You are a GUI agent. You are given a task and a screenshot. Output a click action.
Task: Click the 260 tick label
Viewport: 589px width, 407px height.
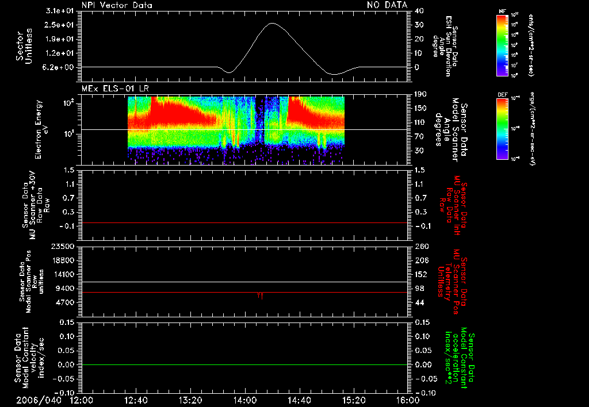[x=422, y=246]
